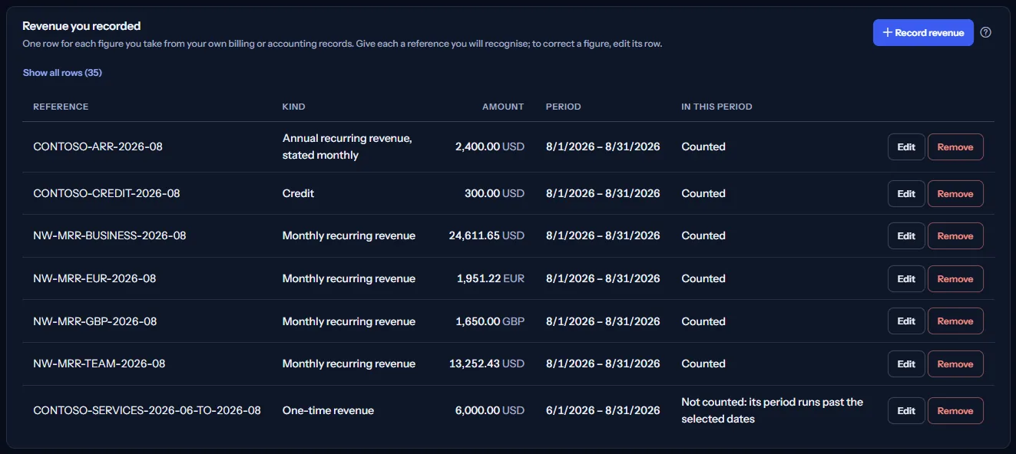1016x454 pixels.
Task: Click the Credit kind cell
Action: (x=298, y=193)
